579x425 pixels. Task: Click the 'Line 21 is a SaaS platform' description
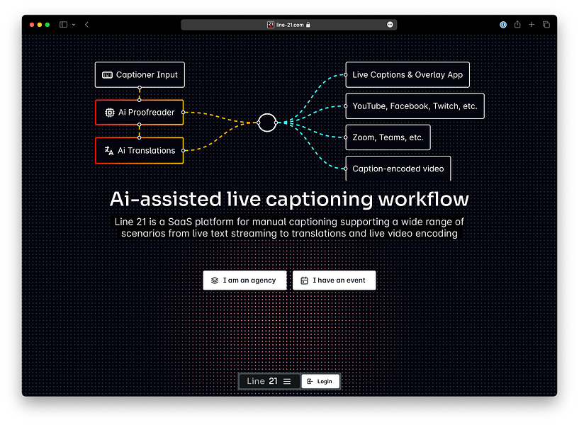coord(289,227)
